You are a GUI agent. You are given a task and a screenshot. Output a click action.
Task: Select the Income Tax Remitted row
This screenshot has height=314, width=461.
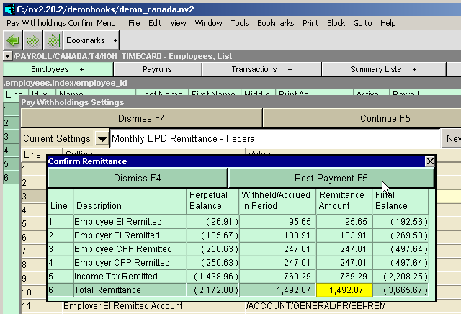coord(115,276)
